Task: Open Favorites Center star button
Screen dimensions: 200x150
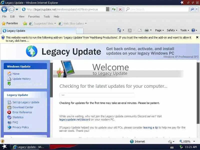Action: [10, 23]
